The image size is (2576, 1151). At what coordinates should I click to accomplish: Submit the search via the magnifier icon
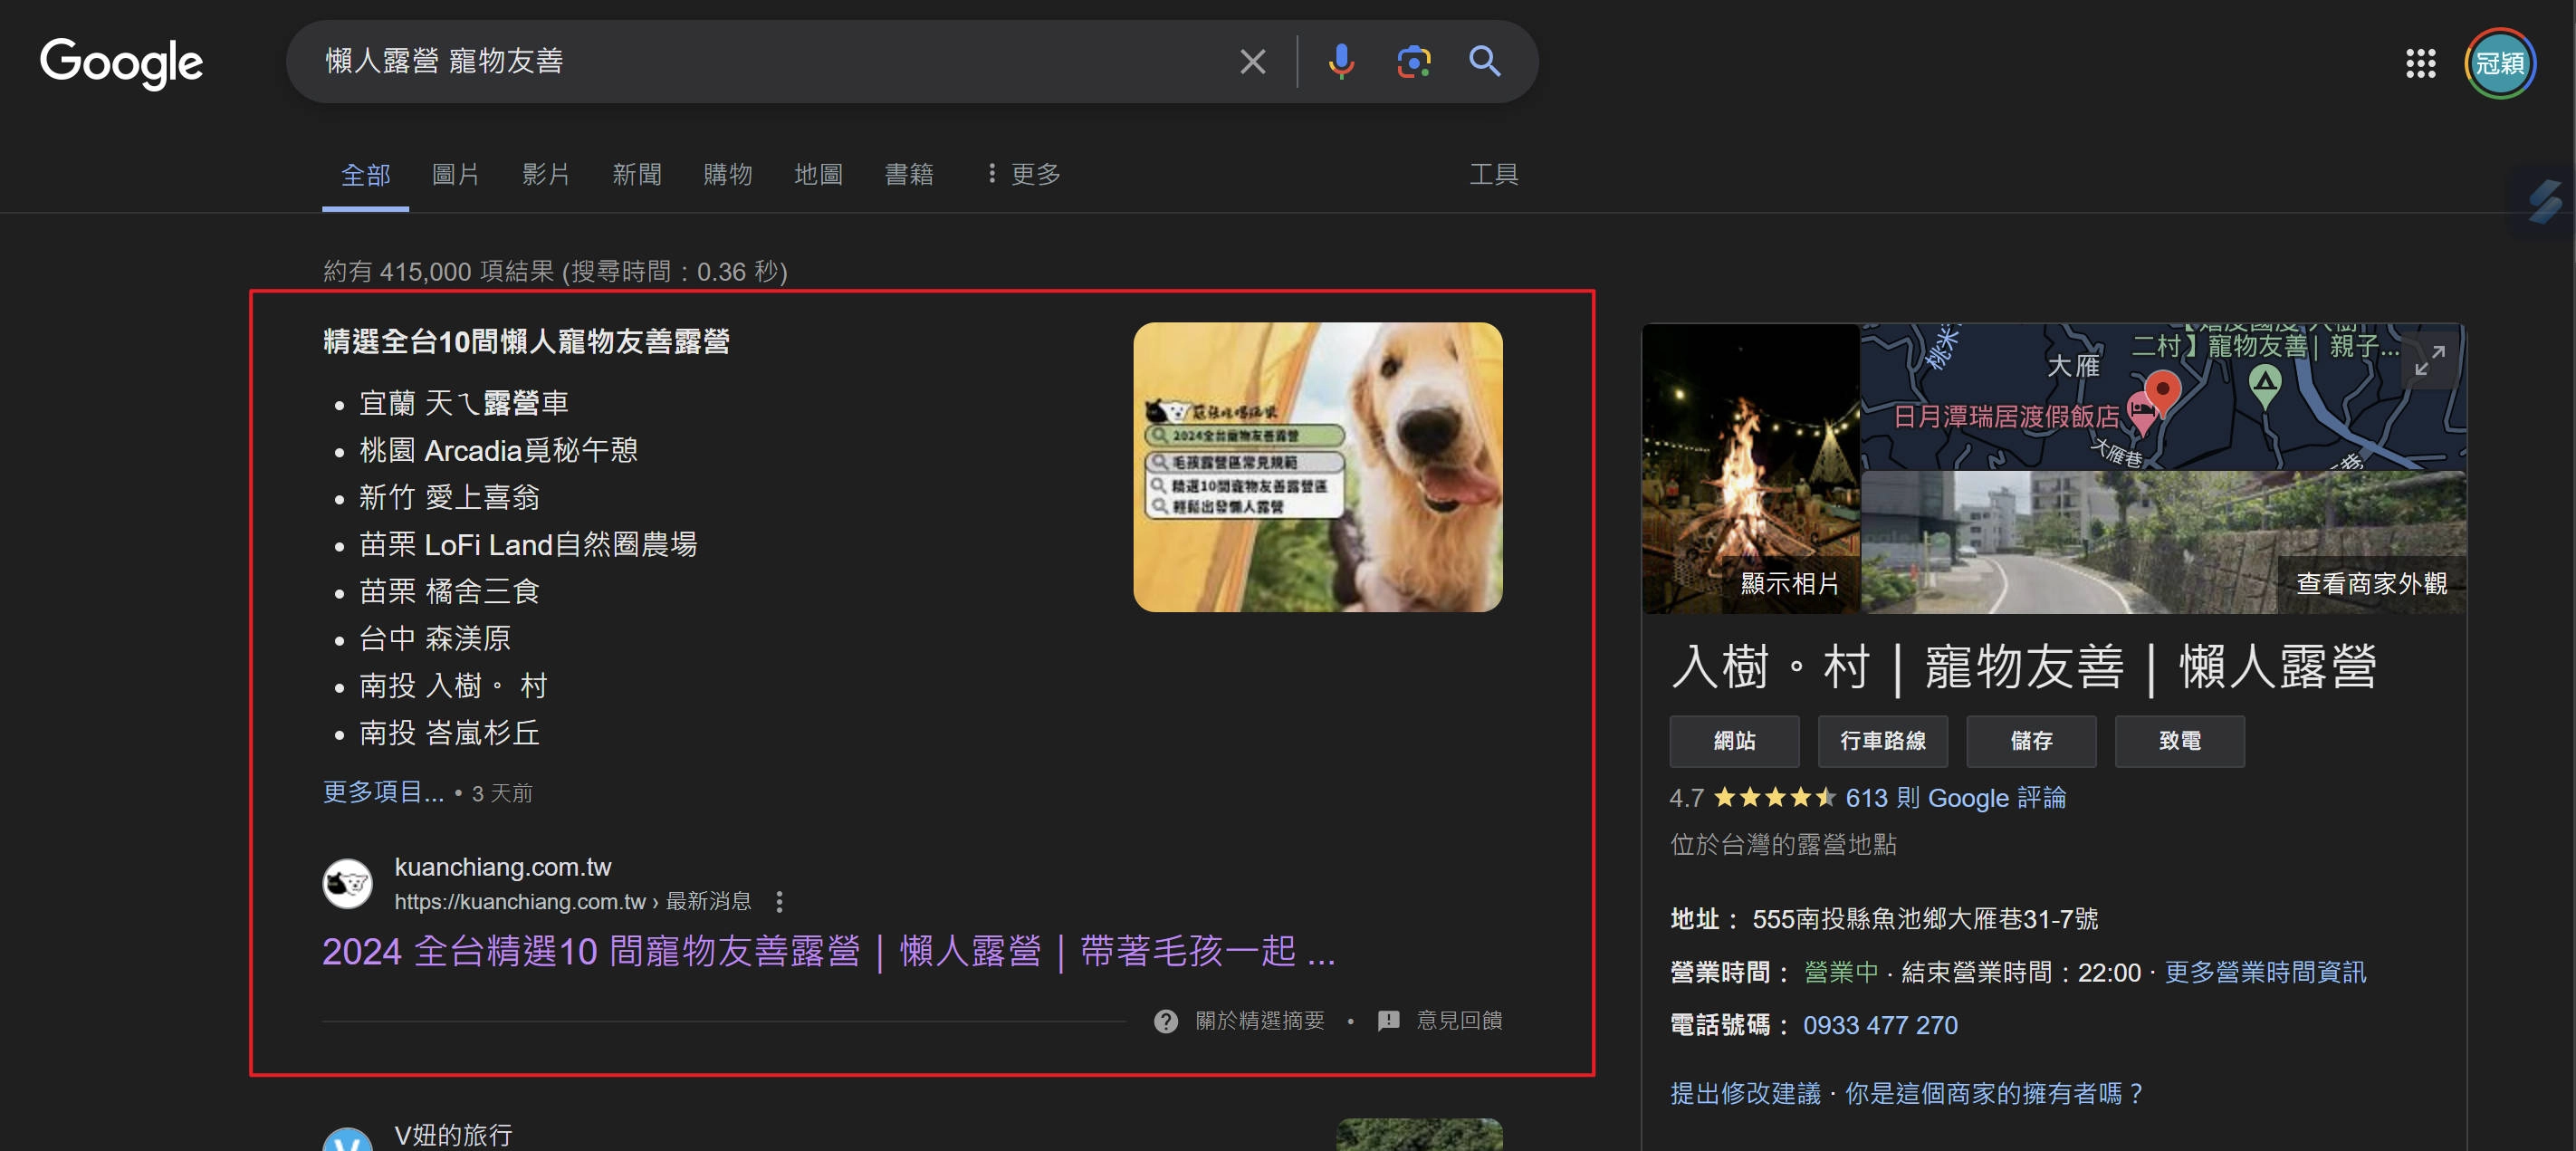pos(1484,61)
